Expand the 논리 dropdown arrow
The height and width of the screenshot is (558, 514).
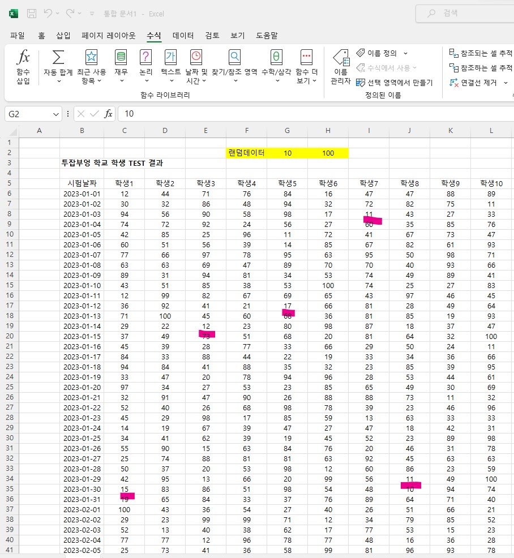point(146,81)
